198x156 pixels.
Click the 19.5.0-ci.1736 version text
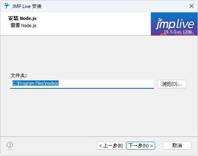point(178,32)
